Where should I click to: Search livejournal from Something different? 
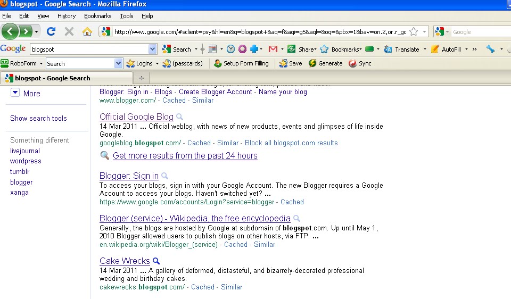click(25, 151)
